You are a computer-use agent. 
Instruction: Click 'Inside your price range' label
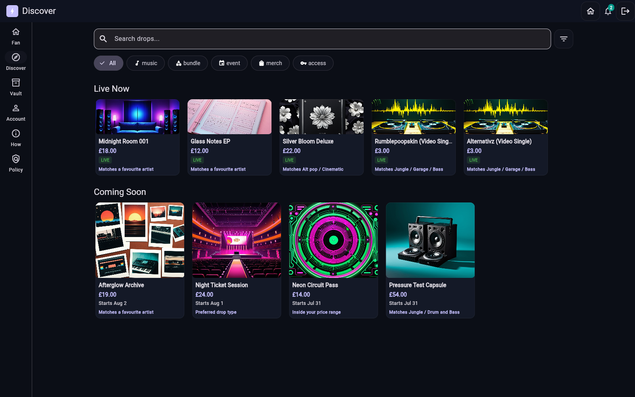pyautogui.click(x=316, y=312)
